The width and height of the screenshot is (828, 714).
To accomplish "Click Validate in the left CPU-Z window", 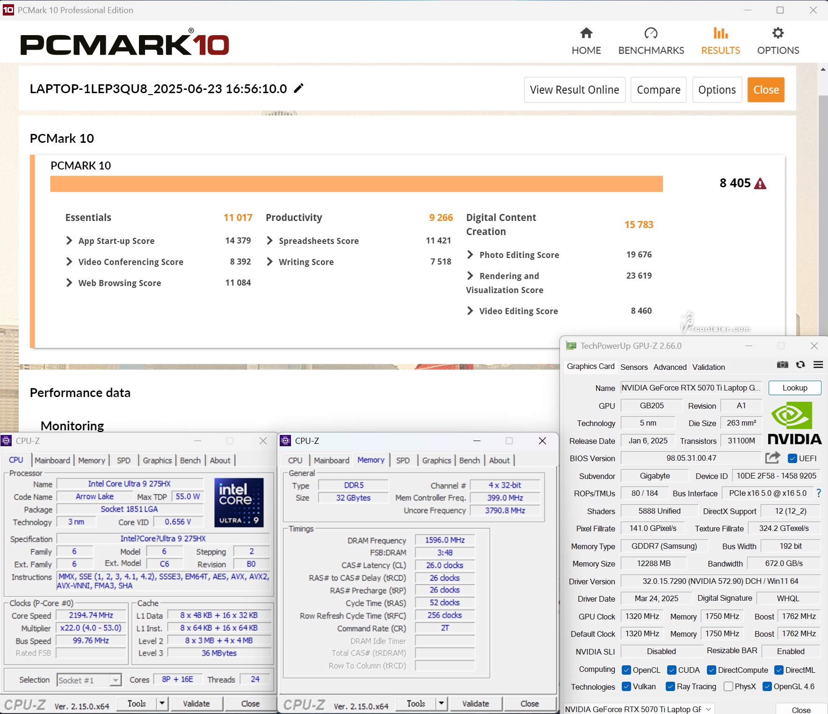I will tap(196, 703).
